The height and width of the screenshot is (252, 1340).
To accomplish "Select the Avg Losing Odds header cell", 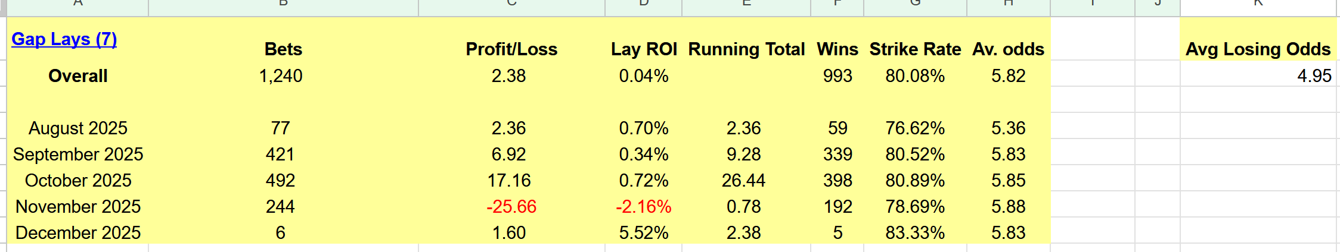I will pos(1258,49).
